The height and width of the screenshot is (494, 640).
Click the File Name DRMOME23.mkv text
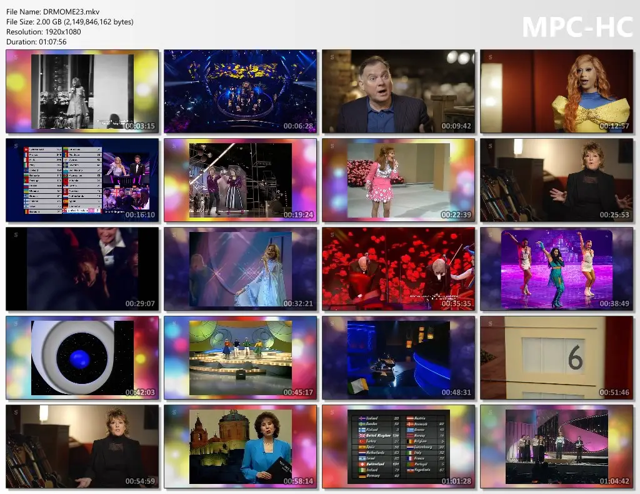[x=53, y=12]
